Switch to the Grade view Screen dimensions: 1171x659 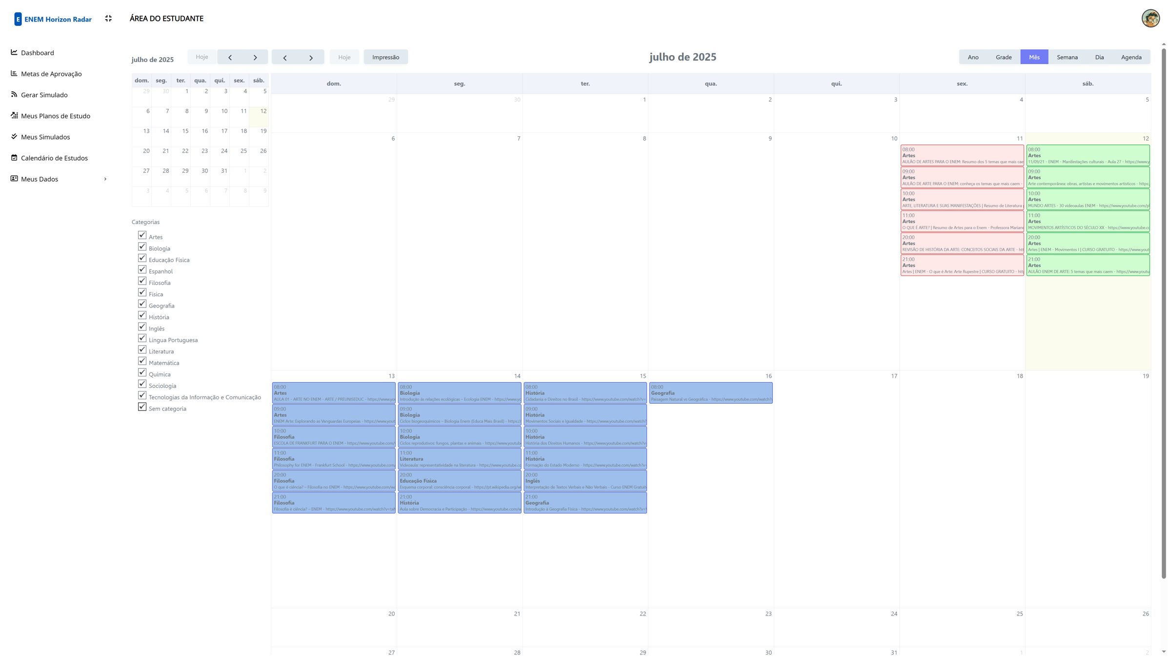[x=1004, y=57]
